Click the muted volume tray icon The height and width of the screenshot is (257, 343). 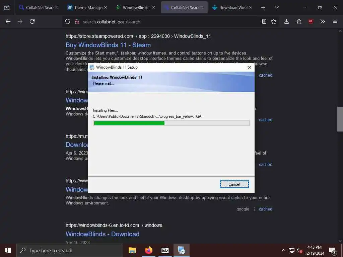point(299,250)
